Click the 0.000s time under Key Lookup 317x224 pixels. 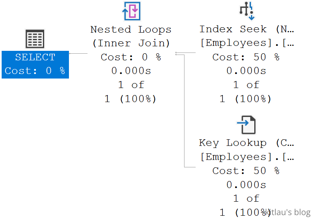[246, 185]
